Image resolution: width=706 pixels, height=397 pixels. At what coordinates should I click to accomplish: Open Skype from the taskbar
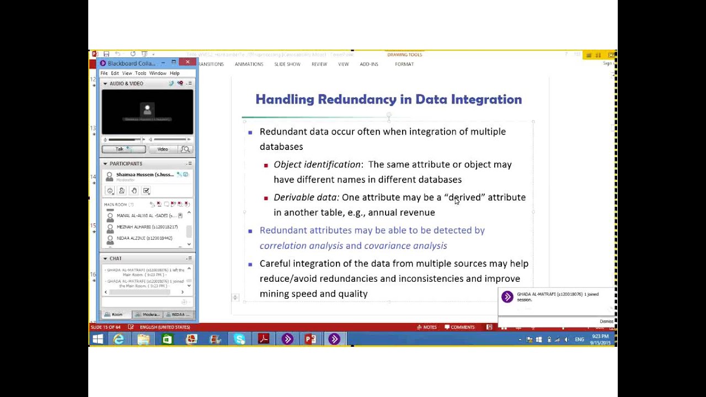click(239, 340)
